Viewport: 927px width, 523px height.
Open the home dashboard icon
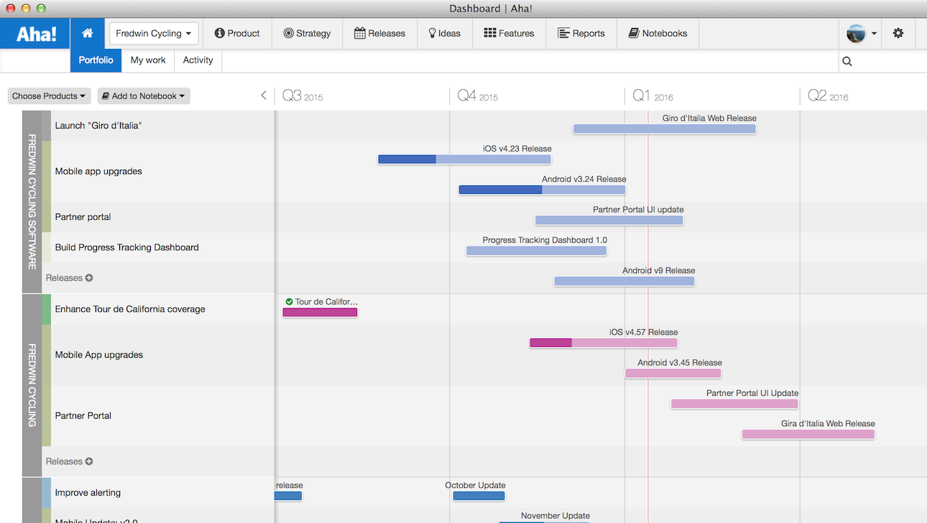click(88, 33)
